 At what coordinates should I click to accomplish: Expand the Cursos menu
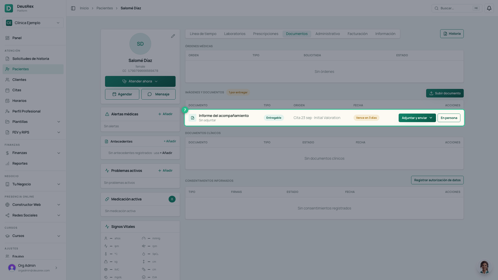(x=33, y=236)
